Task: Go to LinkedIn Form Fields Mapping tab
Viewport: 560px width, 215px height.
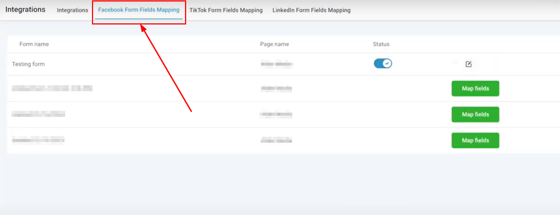Action: point(311,10)
